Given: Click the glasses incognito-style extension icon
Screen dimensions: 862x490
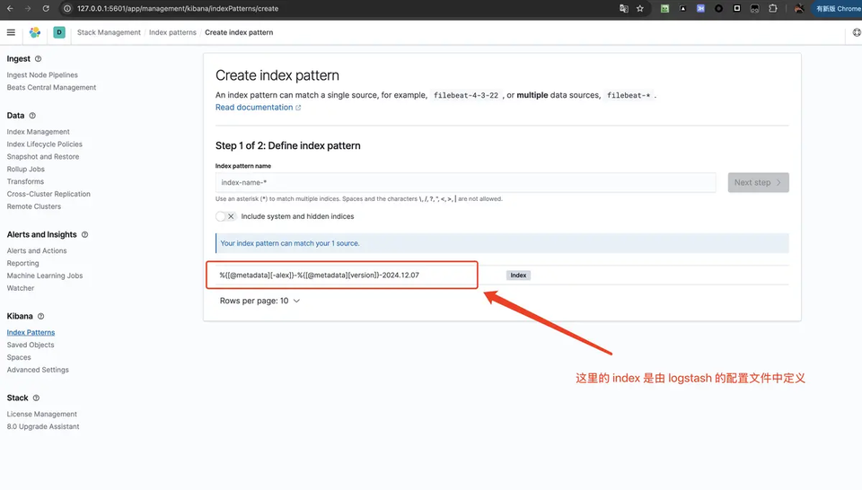Looking at the screenshot, I should coord(755,8).
